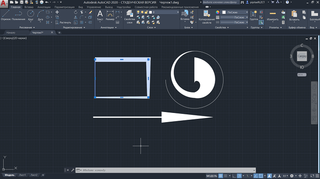Toggle grid display in status bar
This screenshot has height=179, width=320.
tap(221, 176)
